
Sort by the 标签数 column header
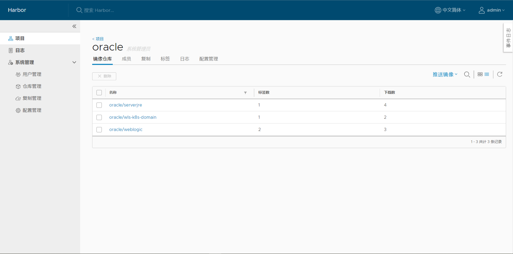pyautogui.click(x=264, y=92)
